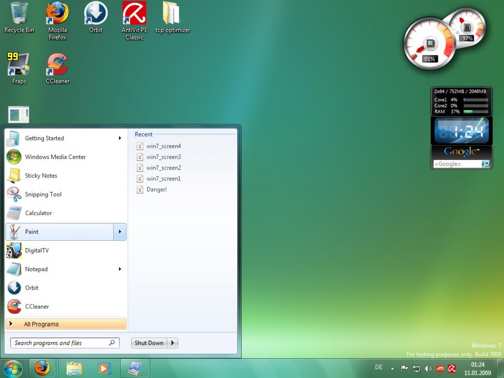Click the Show Desktop strip
The height and width of the screenshot is (378, 504).
pos(500,369)
